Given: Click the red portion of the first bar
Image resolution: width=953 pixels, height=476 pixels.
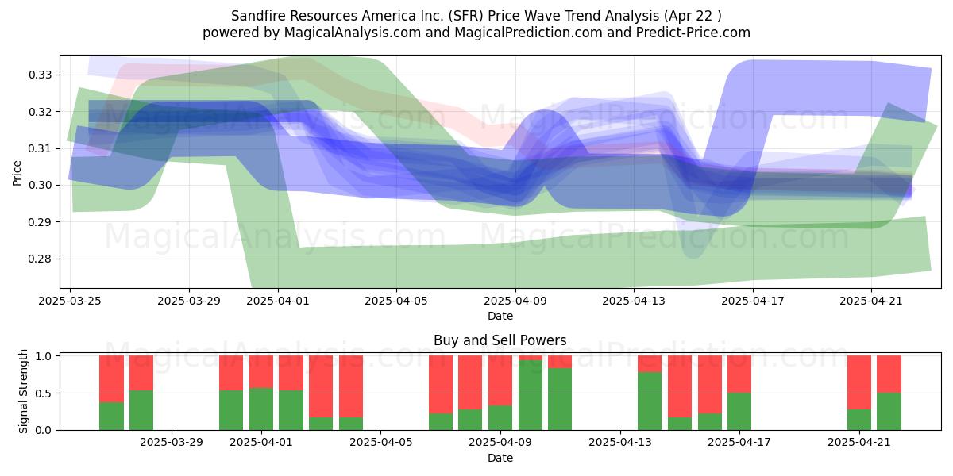Looking at the screenshot, I should tap(112, 379).
